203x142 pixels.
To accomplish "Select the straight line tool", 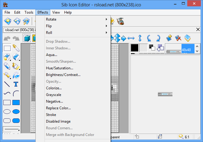I will pos(7,84).
